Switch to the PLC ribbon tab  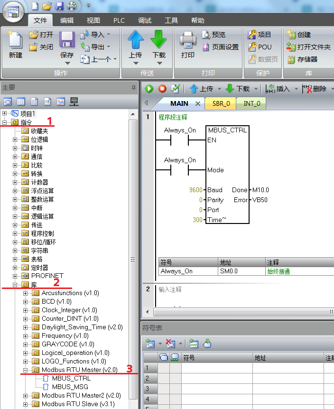coord(119,20)
